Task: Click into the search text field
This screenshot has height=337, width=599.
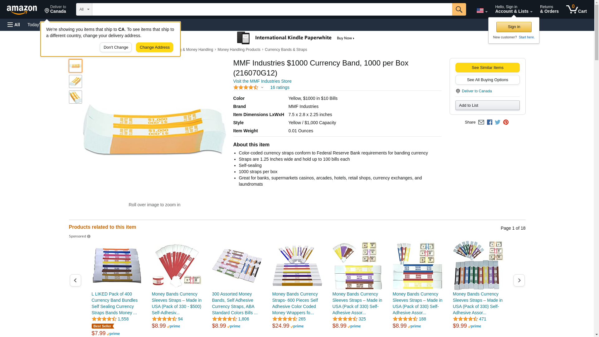Action: (272, 9)
